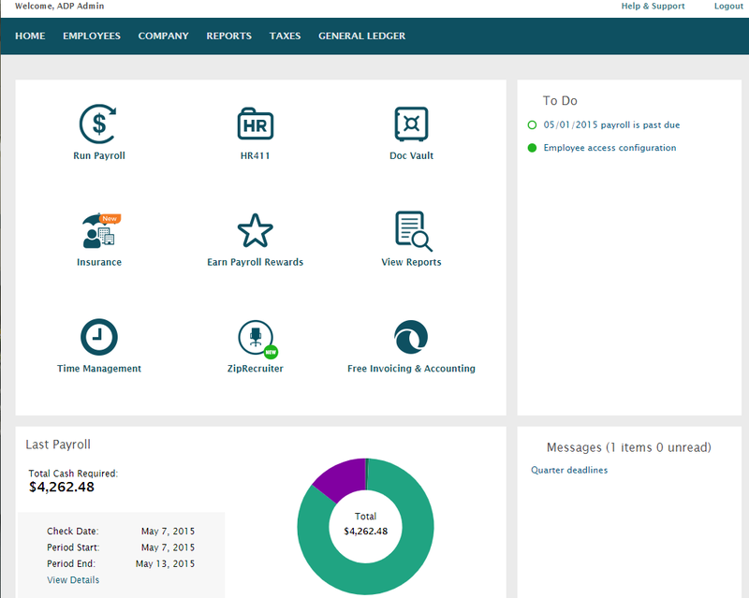The image size is (749, 598).
Task: Click the Messages (1 items 0 unread) heading
Action: (628, 447)
